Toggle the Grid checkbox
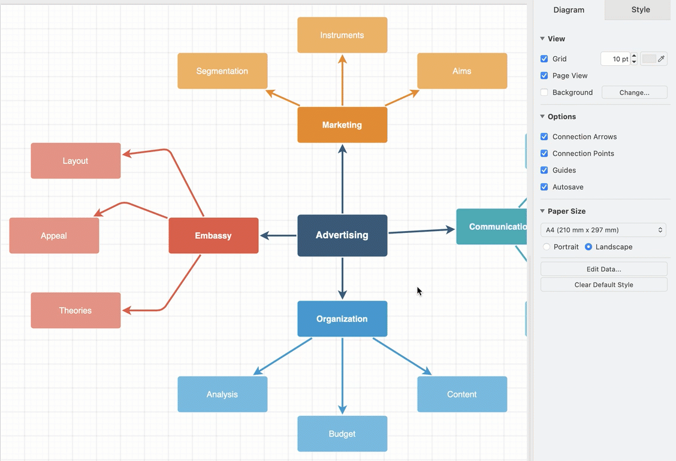 point(544,59)
